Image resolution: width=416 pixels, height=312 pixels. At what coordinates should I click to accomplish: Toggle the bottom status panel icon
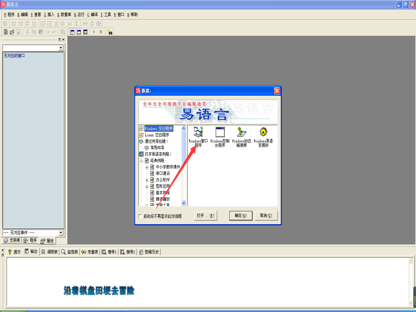click(79, 32)
